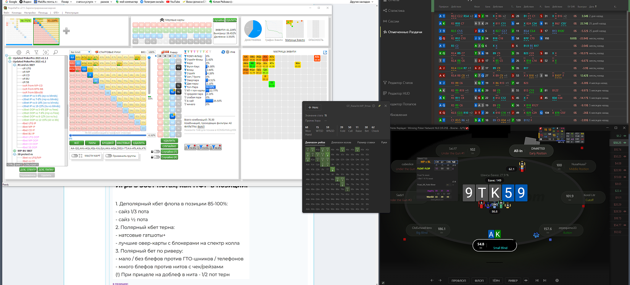Click the 59.6% filter button
The width and height of the screenshot is (630, 285).
pyautogui.click(x=216, y=147)
